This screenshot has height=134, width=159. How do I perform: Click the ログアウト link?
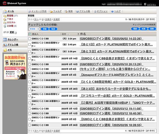click(152, 5)
